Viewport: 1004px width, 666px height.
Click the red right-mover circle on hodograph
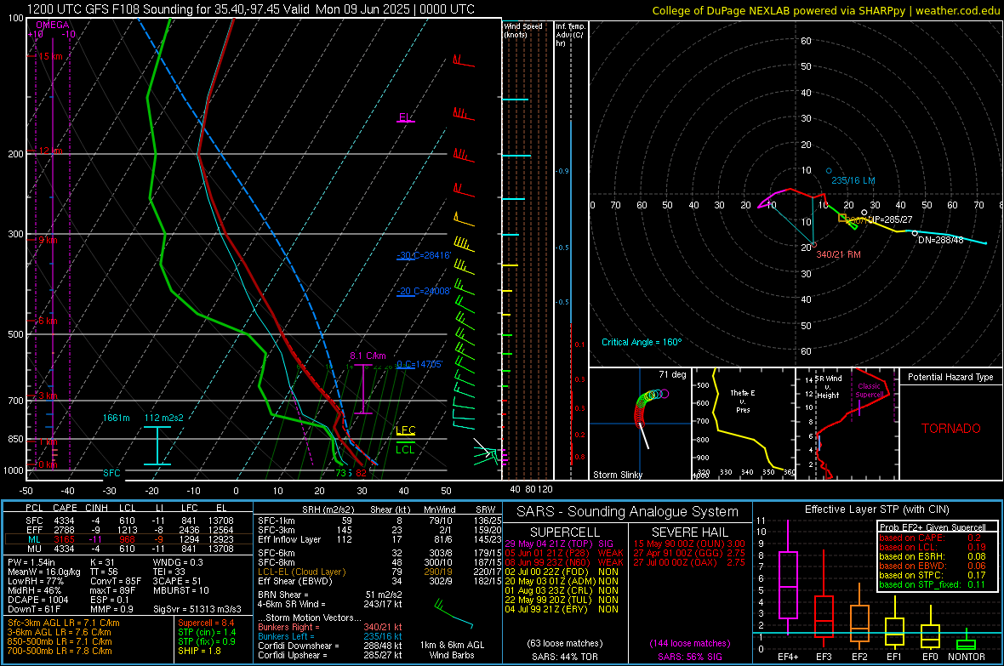click(813, 244)
